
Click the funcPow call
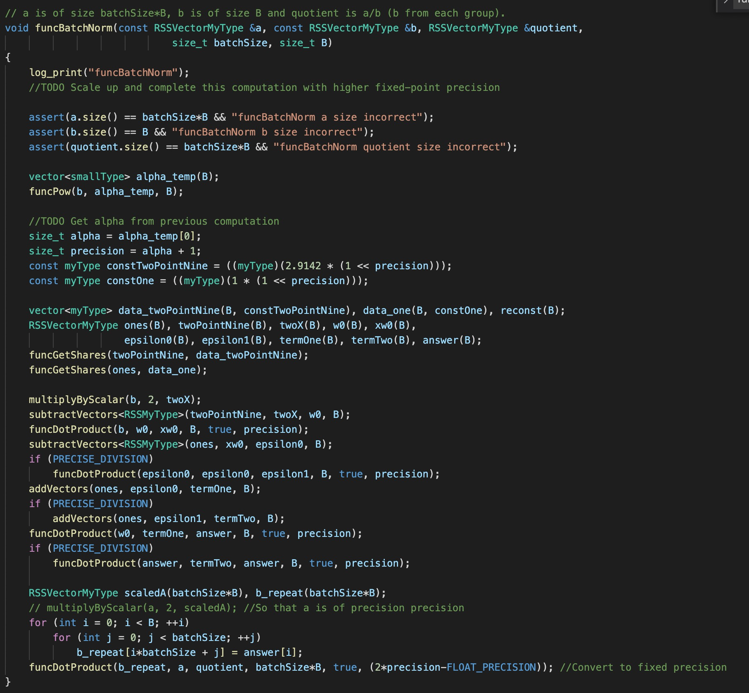point(106,192)
